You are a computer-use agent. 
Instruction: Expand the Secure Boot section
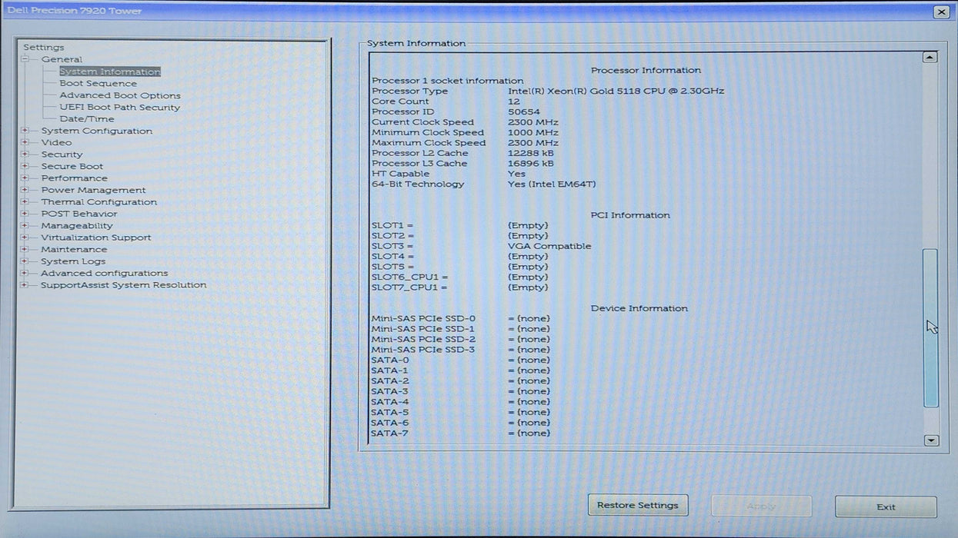pos(25,166)
